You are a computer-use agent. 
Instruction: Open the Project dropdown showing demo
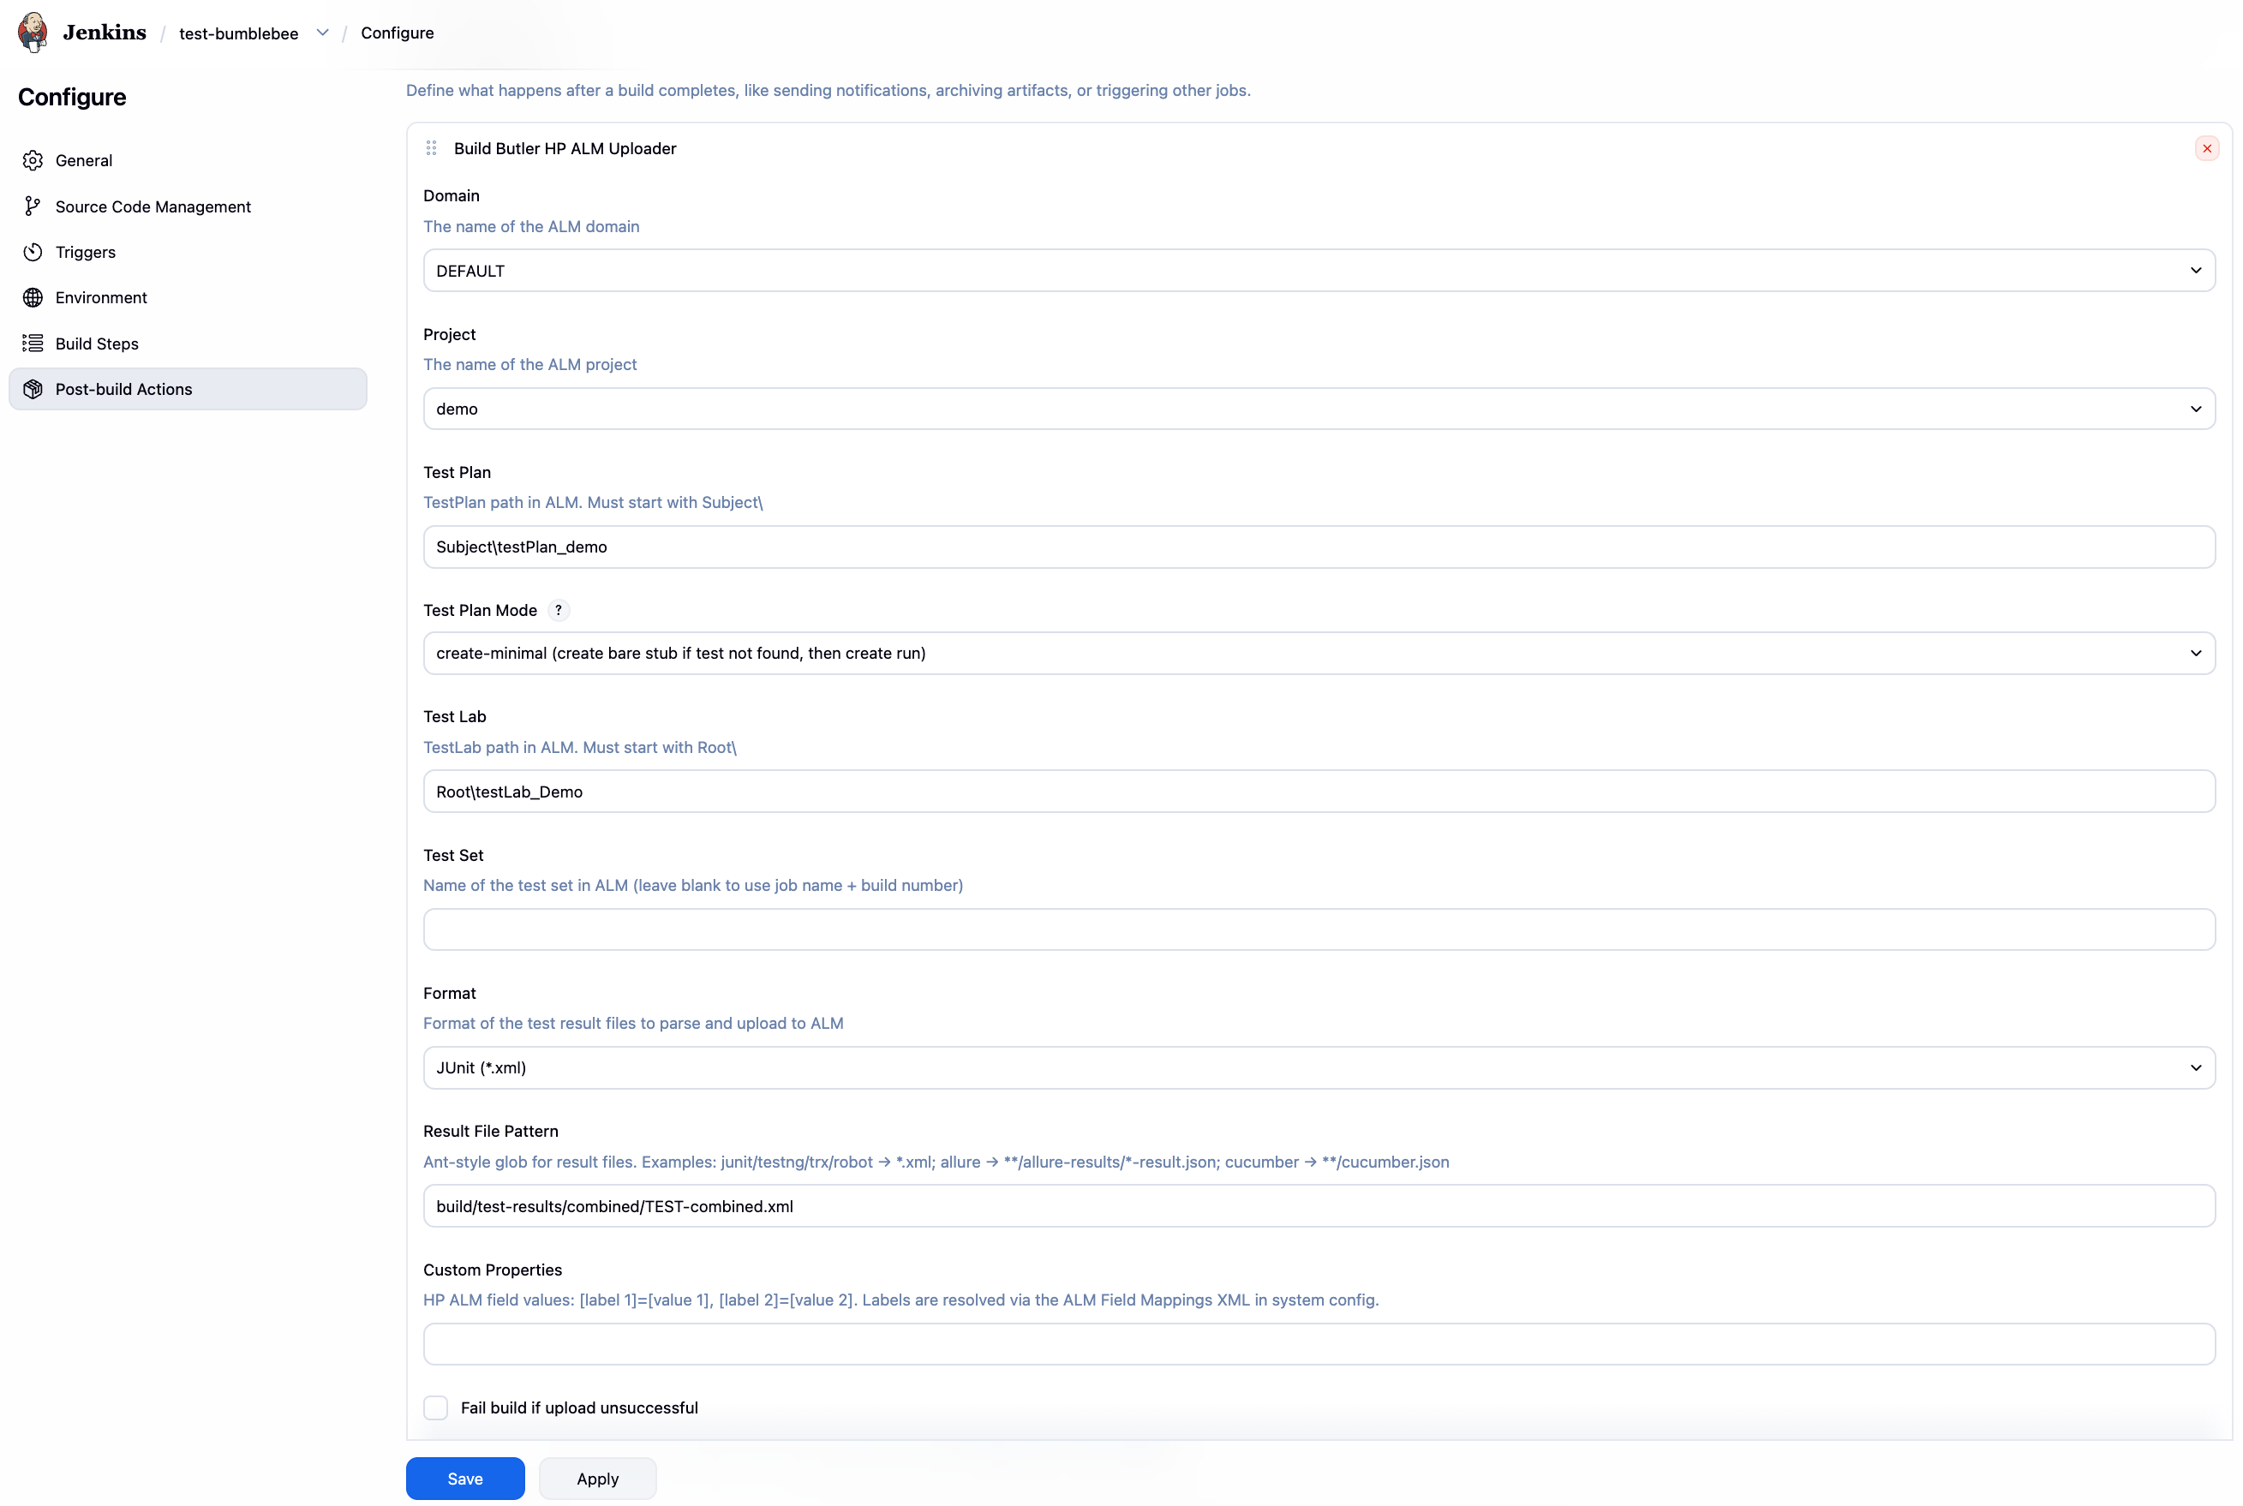(x=1318, y=409)
